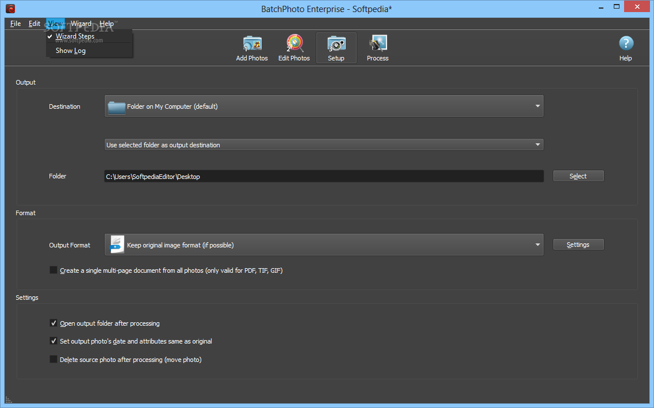
Task: Go to the Add Photos step
Action: point(252,48)
